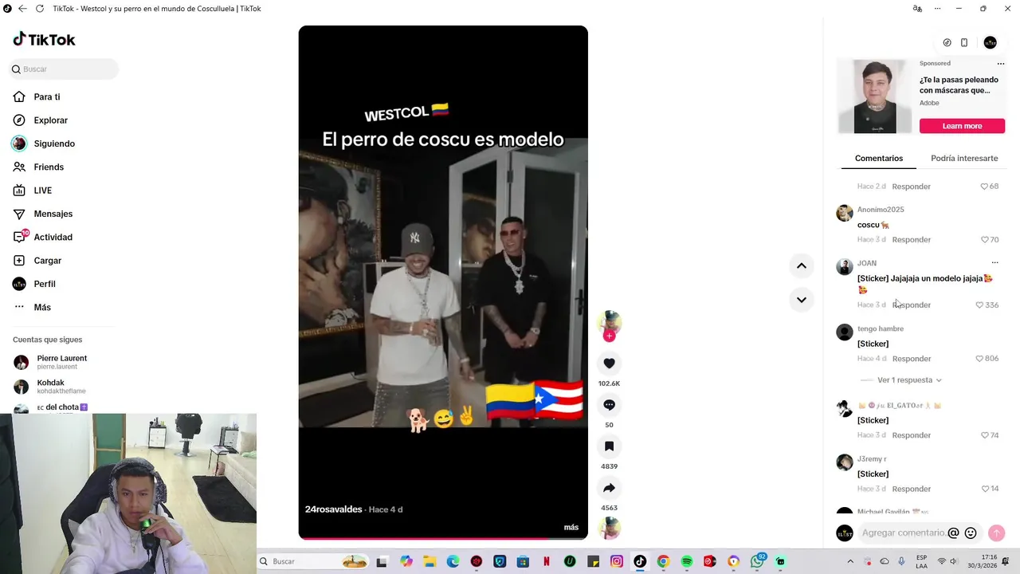1020x574 pixels.
Task: Reply to tengo hambre's comment
Action: [x=911, y=359]
